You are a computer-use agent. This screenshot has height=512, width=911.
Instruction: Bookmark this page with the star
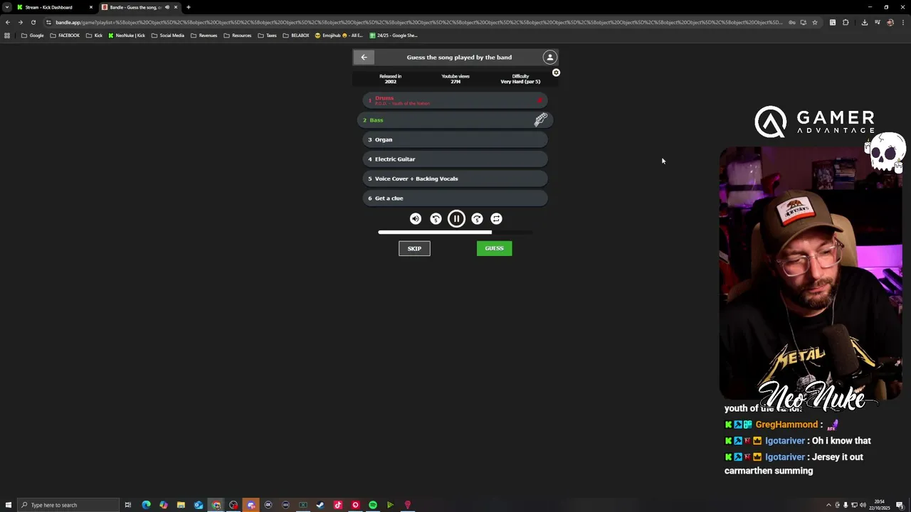[815, 22]
